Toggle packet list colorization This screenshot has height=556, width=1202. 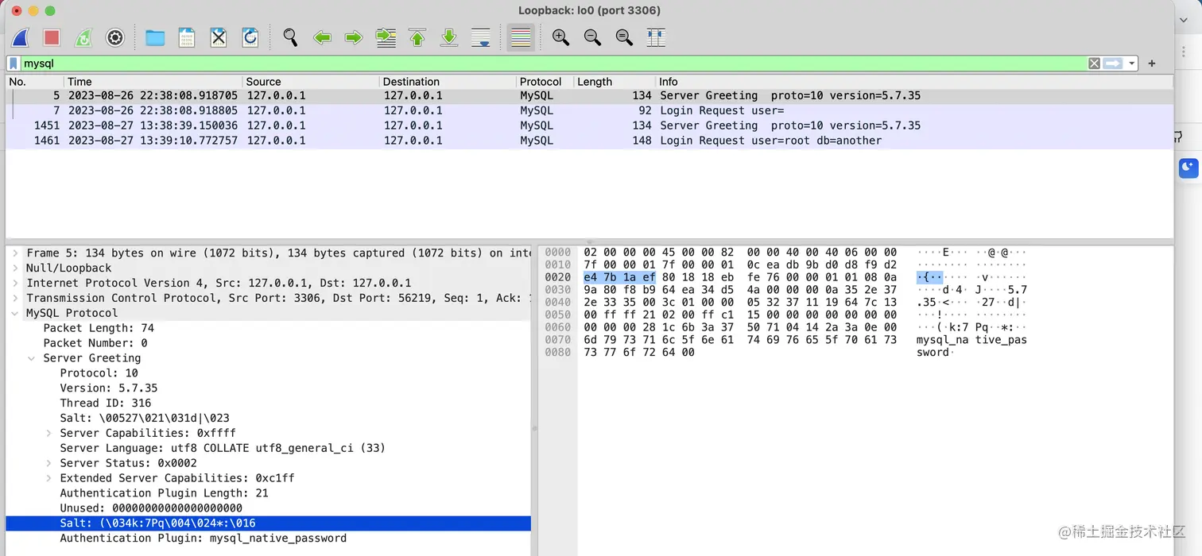pyautogui.click(x=521, y=37)
